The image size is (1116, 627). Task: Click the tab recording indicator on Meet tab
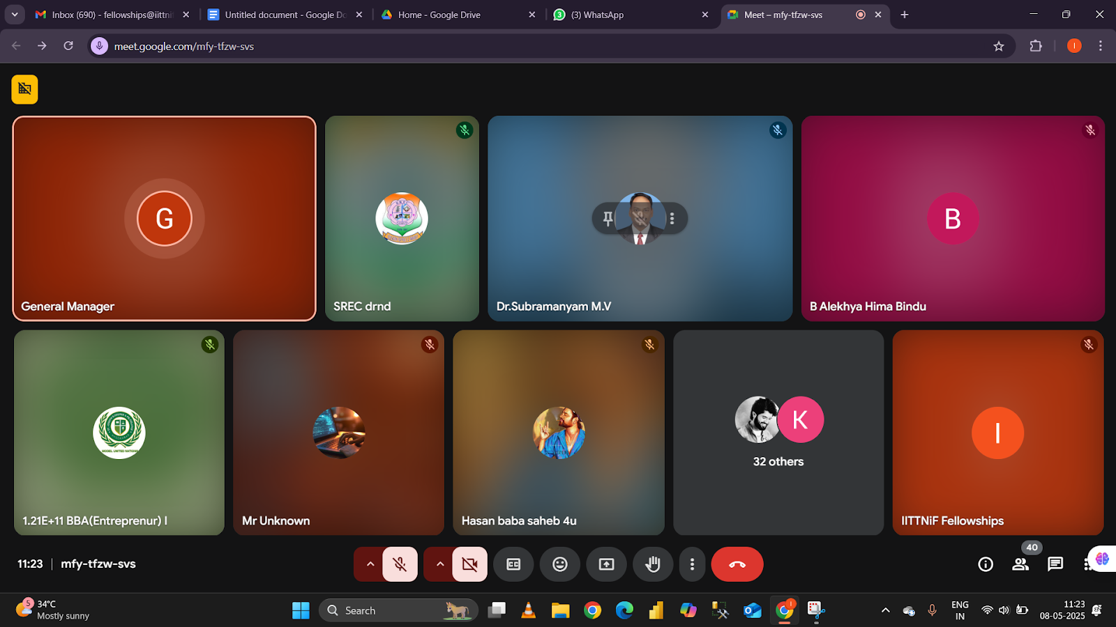pos(861,15)
